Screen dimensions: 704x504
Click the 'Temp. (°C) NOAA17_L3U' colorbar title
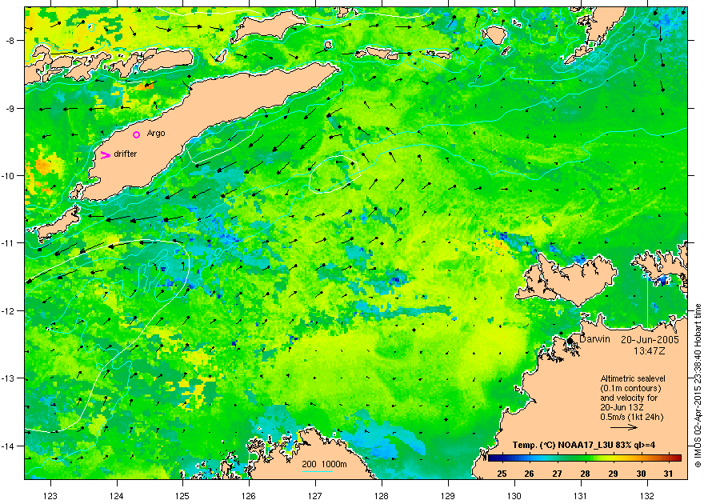(x=584, y=446)
